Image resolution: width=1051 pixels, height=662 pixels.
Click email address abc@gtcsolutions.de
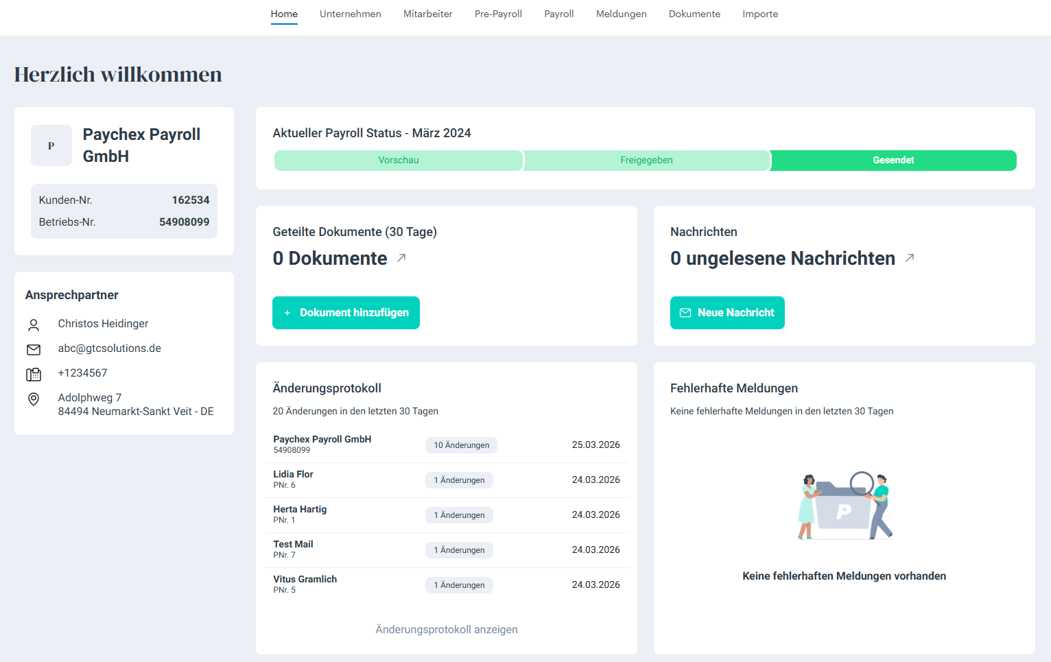(110, 348)
